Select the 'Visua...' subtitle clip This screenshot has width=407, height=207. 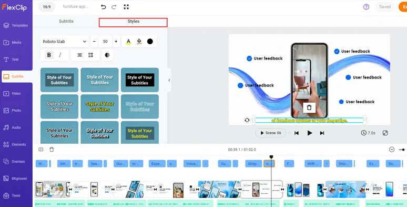pyautogui.click(x=192, y=164)
